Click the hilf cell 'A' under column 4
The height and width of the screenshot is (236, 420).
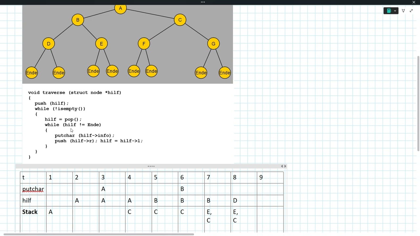tap(138, 201)
